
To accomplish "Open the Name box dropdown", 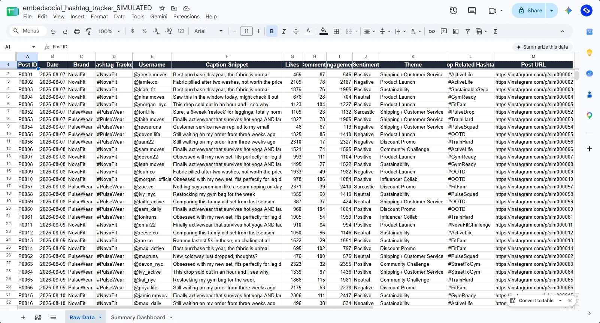I will point(34,47).
